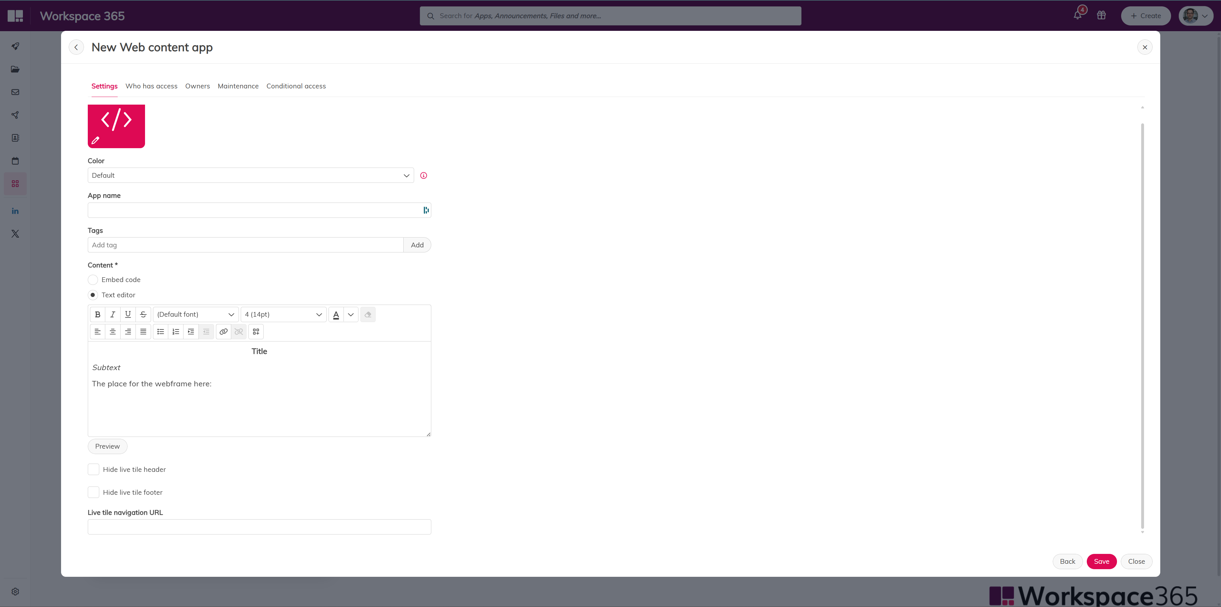
Task: Open the 4 (14pt) font size dropdown
Action: (x=283, y=314)
